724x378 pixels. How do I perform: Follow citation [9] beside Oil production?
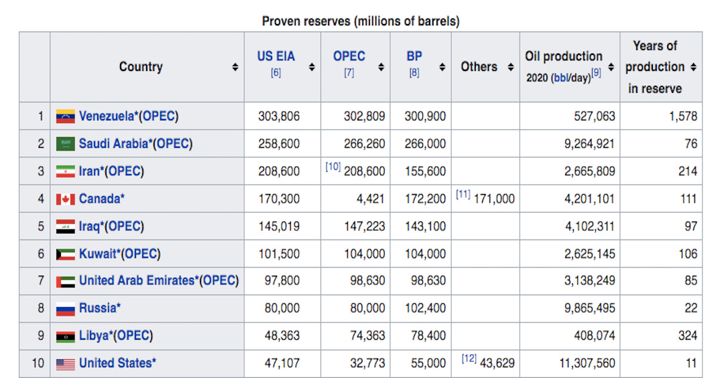(x=596, y=73)
